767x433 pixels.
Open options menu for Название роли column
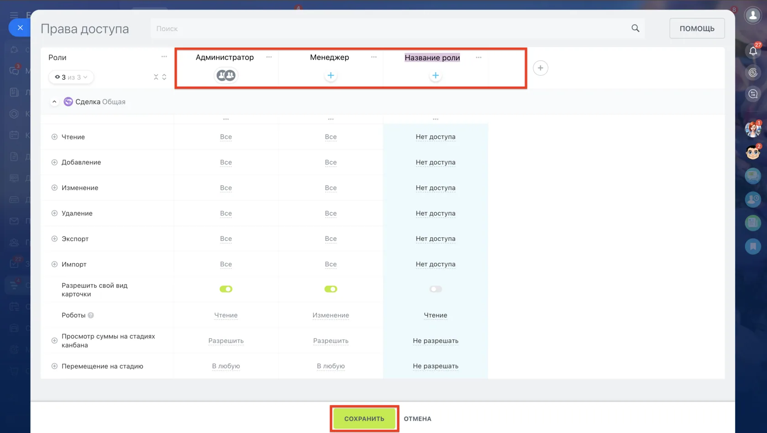point(478,57)
